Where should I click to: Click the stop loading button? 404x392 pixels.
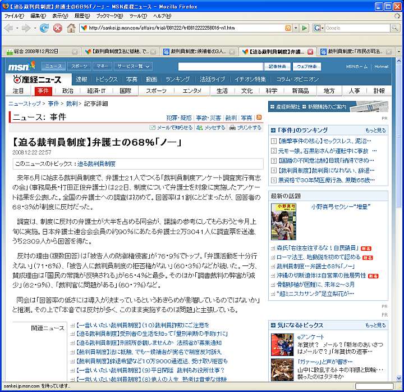[x=57, y=28]
